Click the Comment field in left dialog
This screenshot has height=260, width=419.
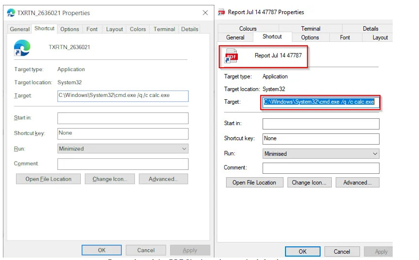coord(122,164)
